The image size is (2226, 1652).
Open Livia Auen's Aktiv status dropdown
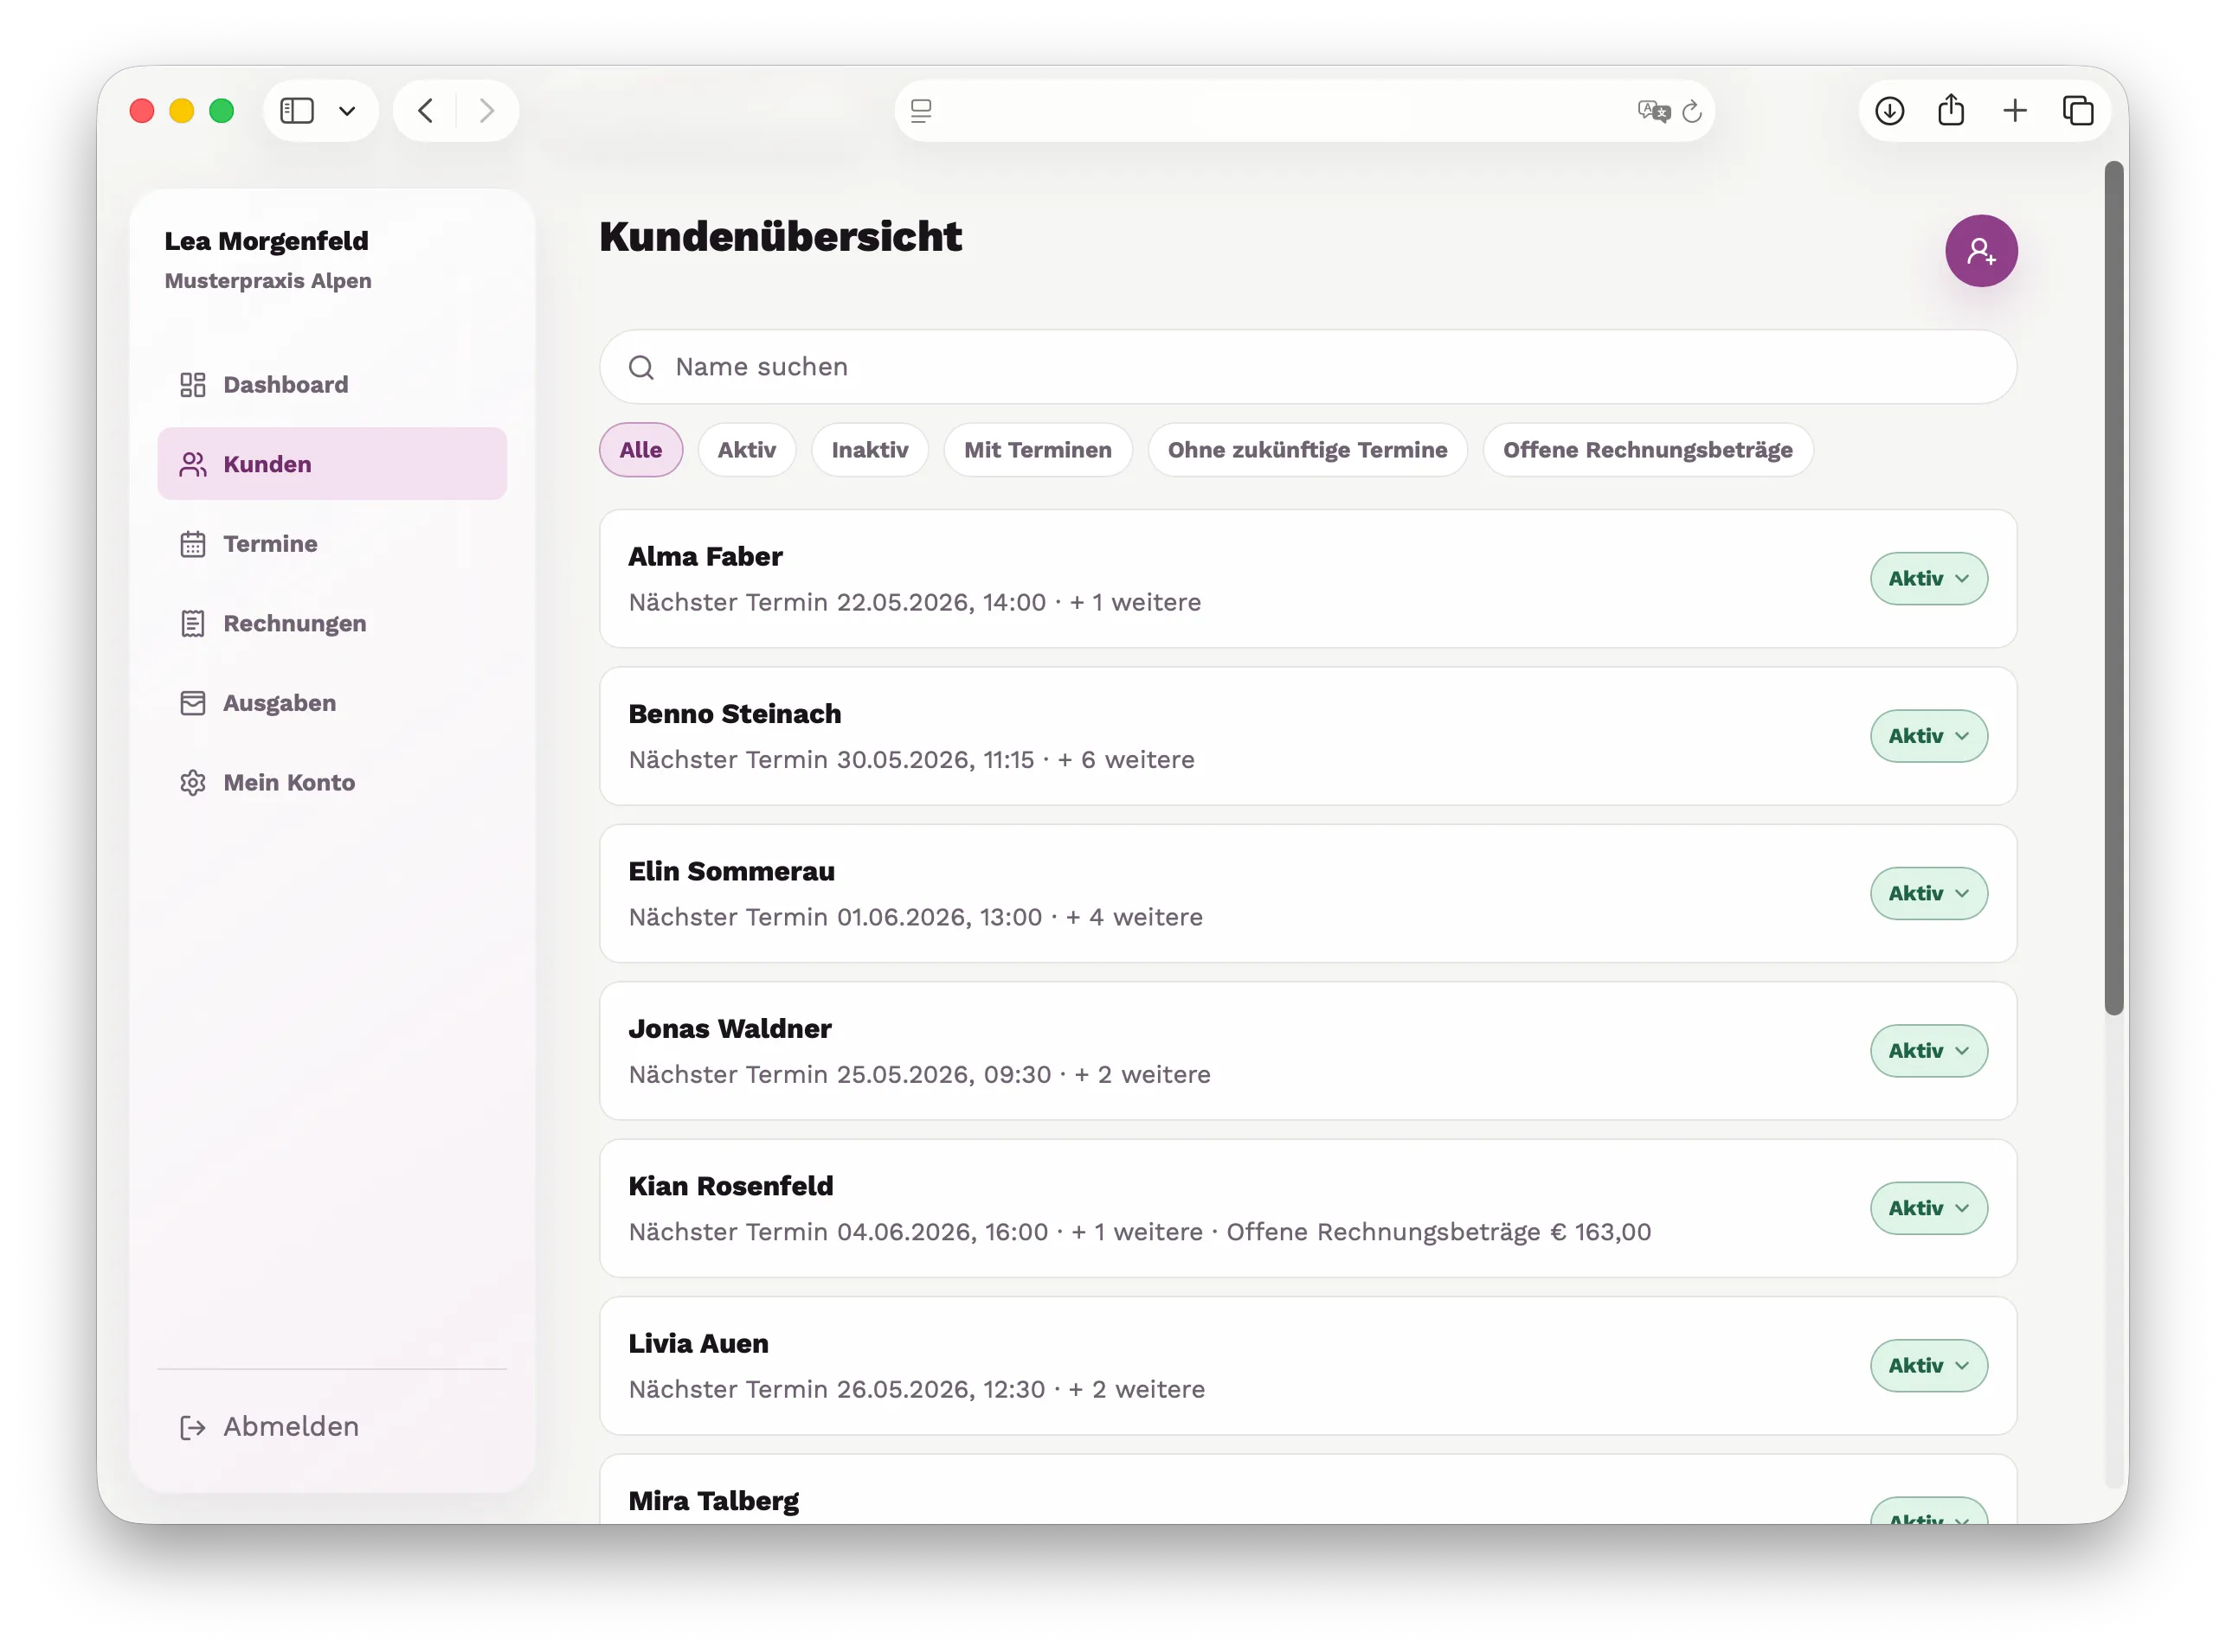pos(1928,1366)
